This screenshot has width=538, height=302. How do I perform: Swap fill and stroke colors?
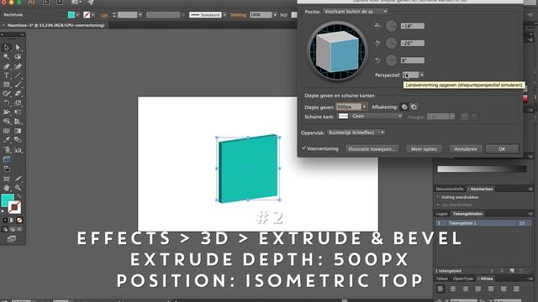pyautogui.click(x=18, y=196)
